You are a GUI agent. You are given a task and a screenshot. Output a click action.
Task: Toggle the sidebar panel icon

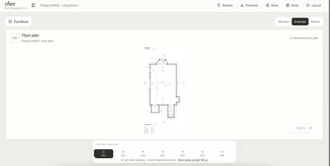click(33, 5)
